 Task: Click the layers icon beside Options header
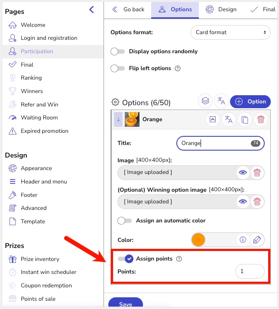click(x=205, y=101)
